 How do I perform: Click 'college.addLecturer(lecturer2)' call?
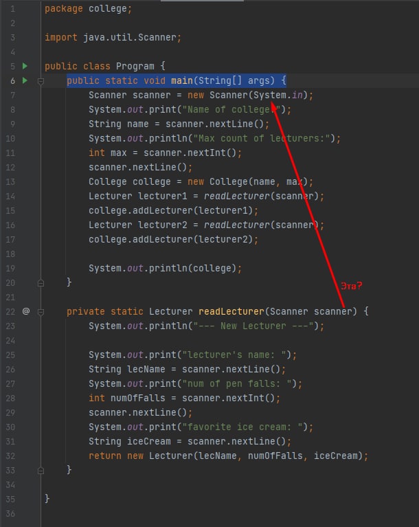pos(171,240)
